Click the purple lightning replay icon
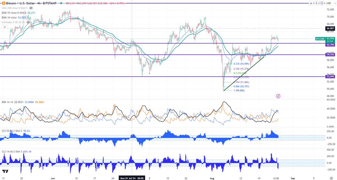This screenshot has width=337, height=180. (278, 96)
